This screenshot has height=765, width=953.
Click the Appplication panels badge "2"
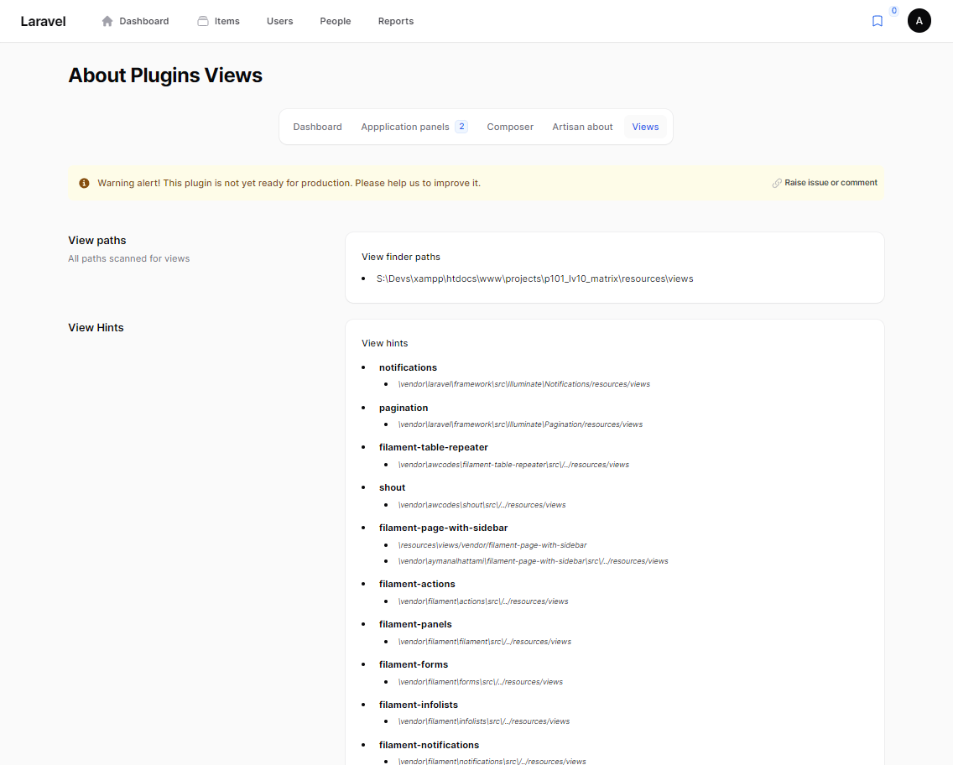coord(462,127)
